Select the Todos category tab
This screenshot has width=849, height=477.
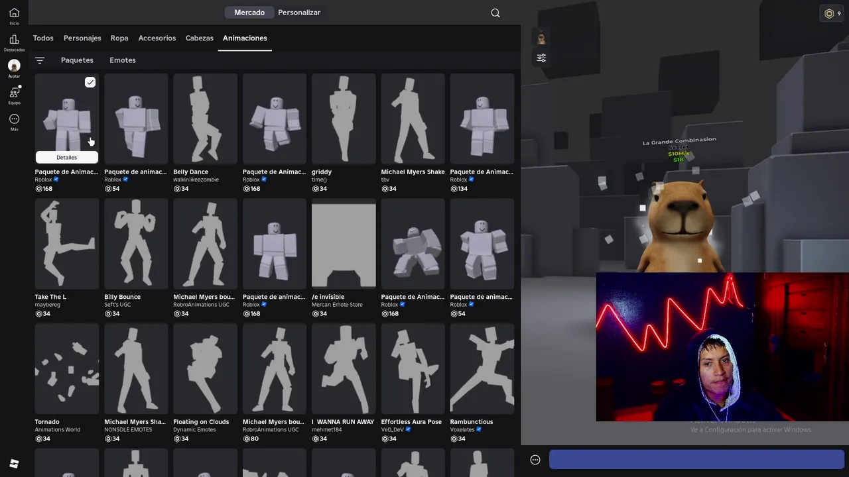(43, 38)
